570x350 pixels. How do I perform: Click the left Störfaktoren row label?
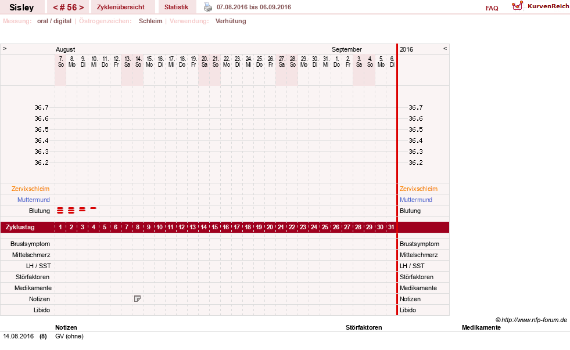(x=33, y=277)
